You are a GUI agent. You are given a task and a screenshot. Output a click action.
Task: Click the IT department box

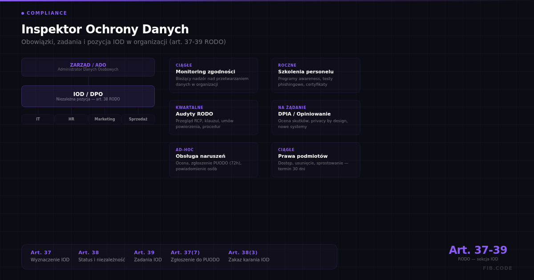pos(38,119)
